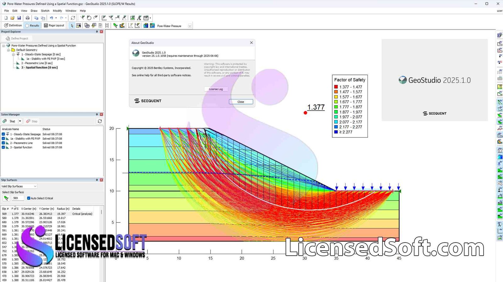Image resolution: width=503 pixels, height=282 pixels.
Task: Sort by the Radius (m) column header
Action: tap(63, 209)
